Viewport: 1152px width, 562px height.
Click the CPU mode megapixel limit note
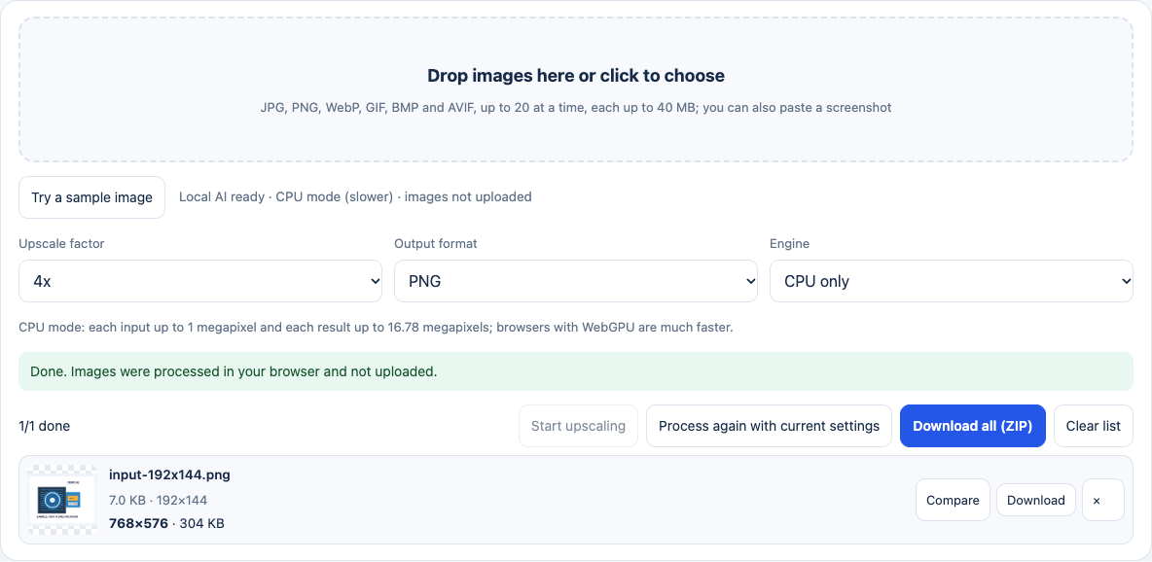377,327
